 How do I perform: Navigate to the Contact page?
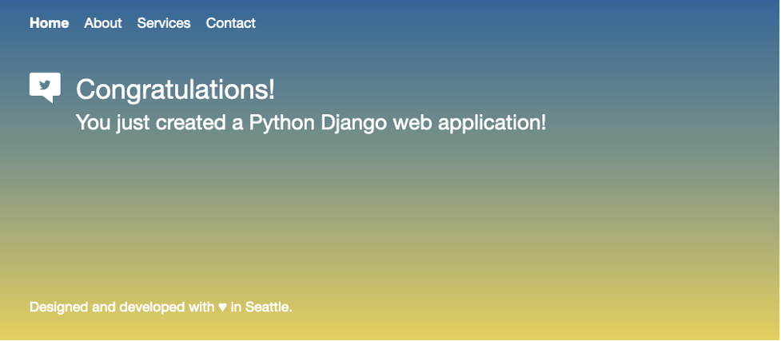(230, 23)
